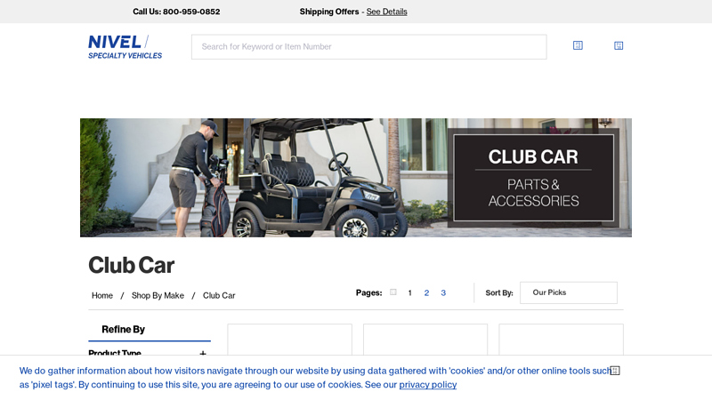Image resolution: width=712 pixels, height=400 pixels.
Task: Open Shipping Offers See Details link
Action: [x=386, y=12]
